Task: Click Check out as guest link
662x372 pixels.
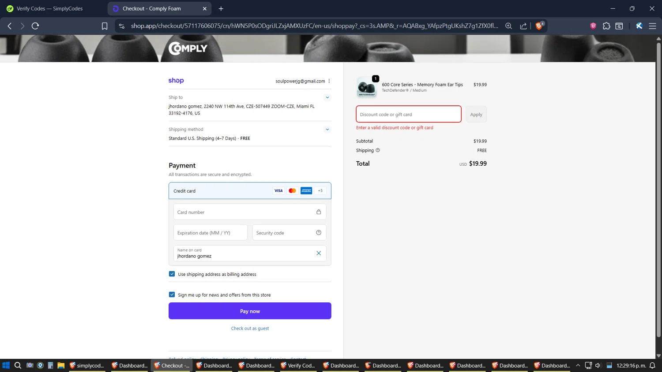Action: click(250, 328)
